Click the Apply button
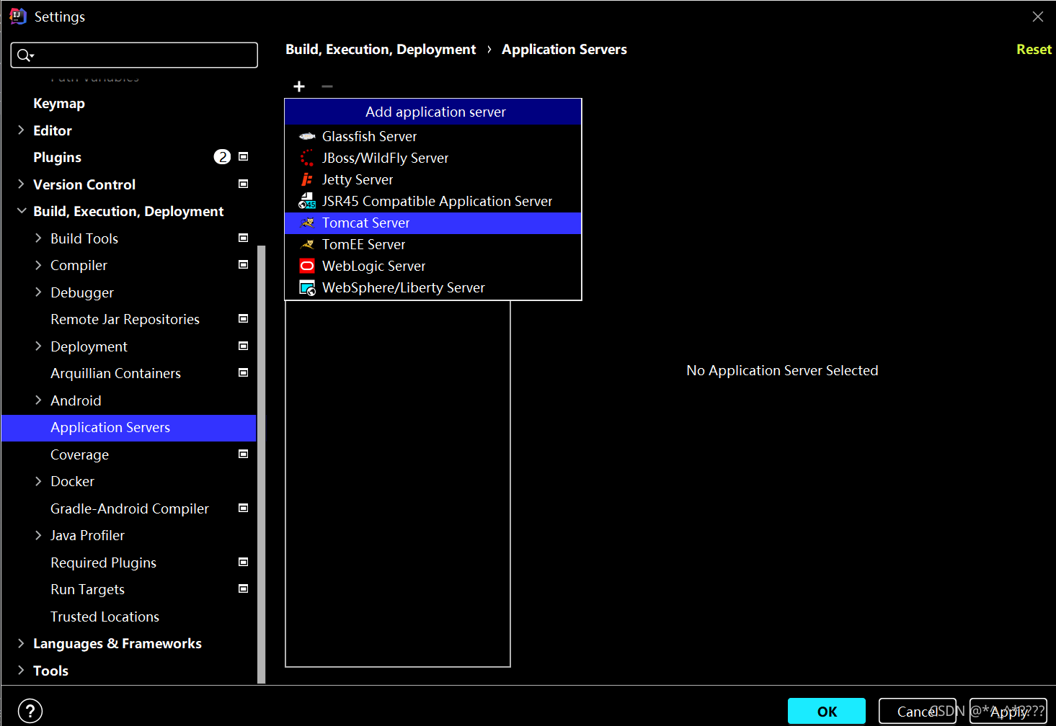The width and height of the screenshot is (1056, 726). pyautogui.click(x=1008, y=712)
